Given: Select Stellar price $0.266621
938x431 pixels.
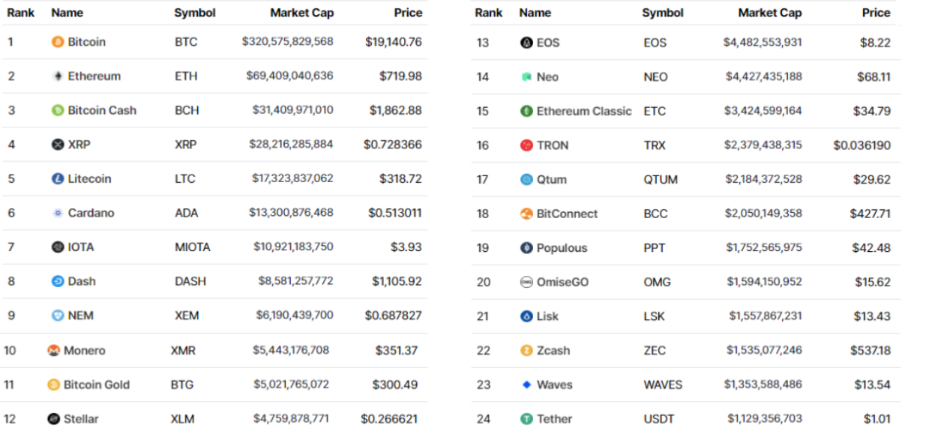Looking at the screenshot, I should [389, 419].
